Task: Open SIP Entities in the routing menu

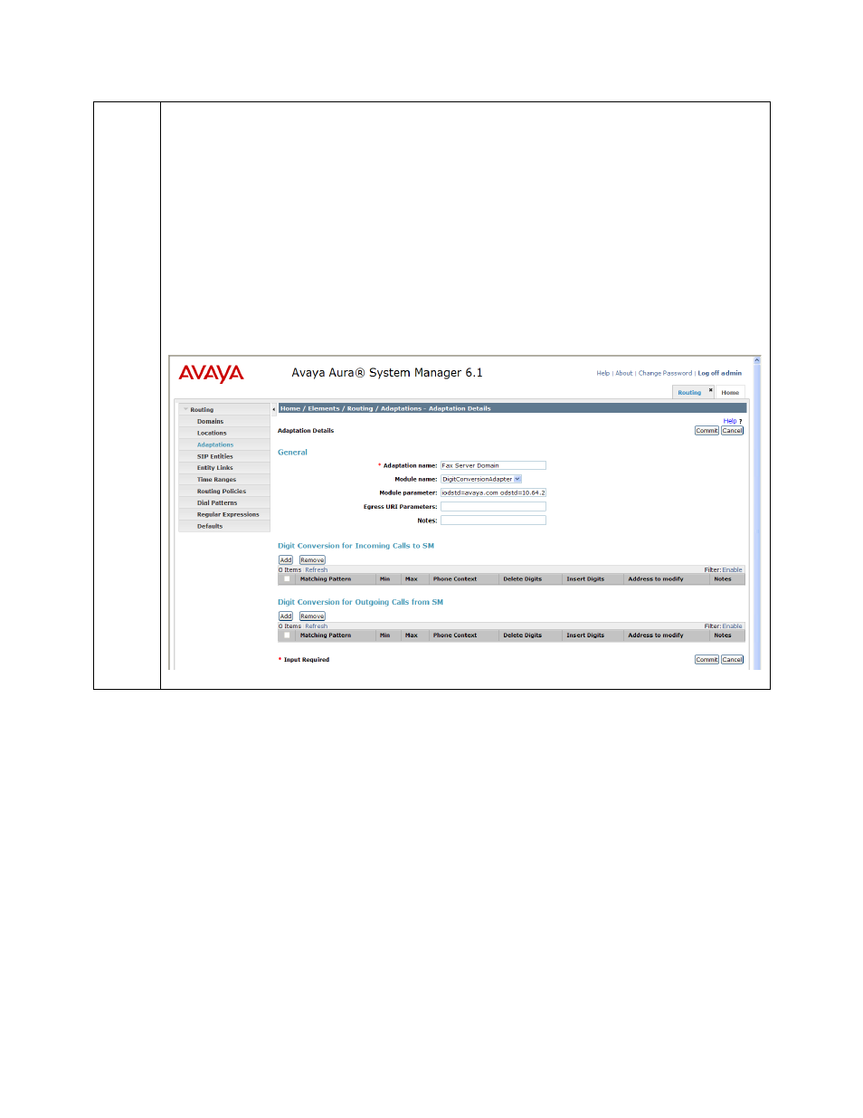Action: [x=215, y=456]
